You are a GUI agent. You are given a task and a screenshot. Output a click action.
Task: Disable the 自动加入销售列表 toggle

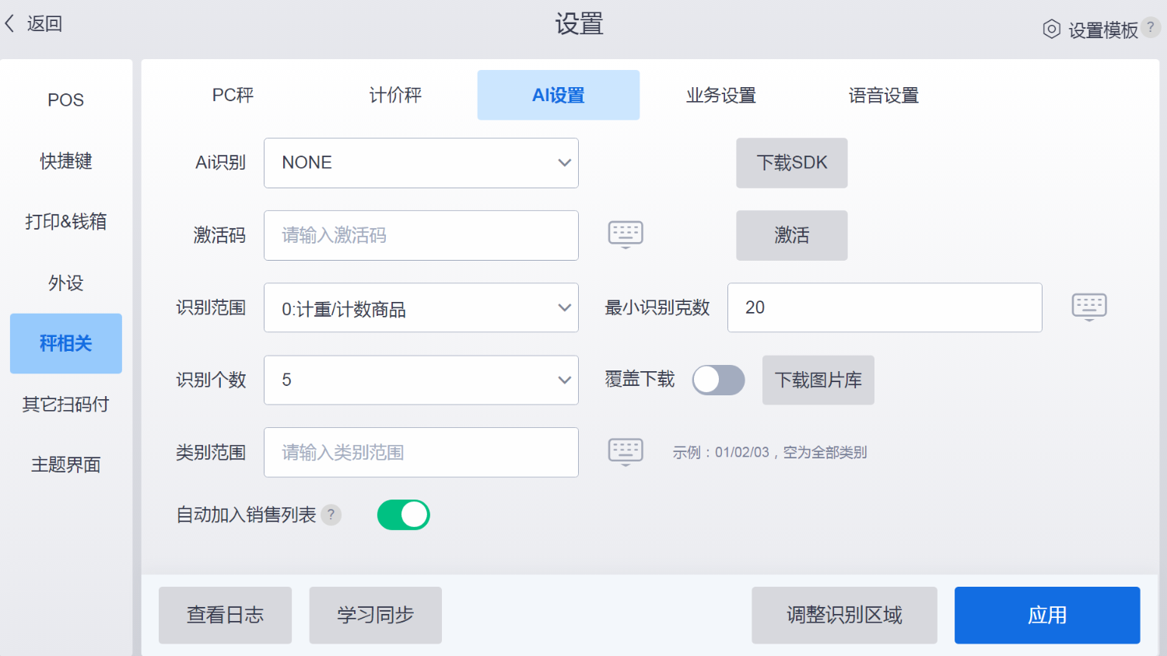tap(403, 514)
